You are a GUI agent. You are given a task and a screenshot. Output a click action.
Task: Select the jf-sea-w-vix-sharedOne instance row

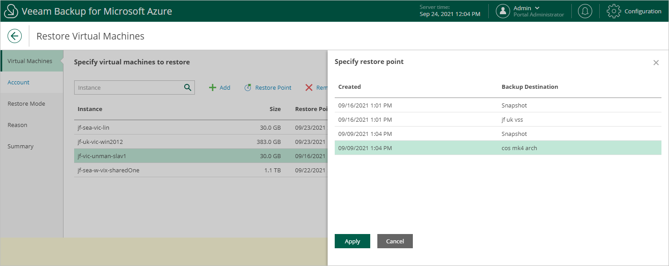point(201,170)
